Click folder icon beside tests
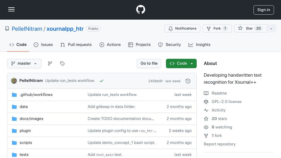 [14, 154]
